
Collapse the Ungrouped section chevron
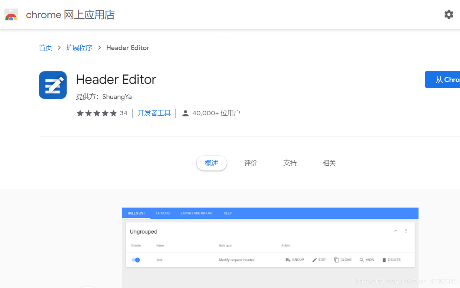[396, 231]
